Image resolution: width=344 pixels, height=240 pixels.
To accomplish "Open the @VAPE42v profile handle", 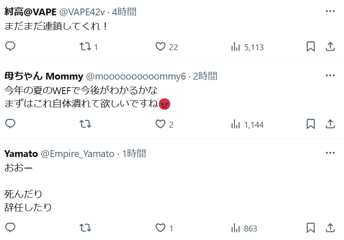I will pyautogui.click(x=82, y=12).
